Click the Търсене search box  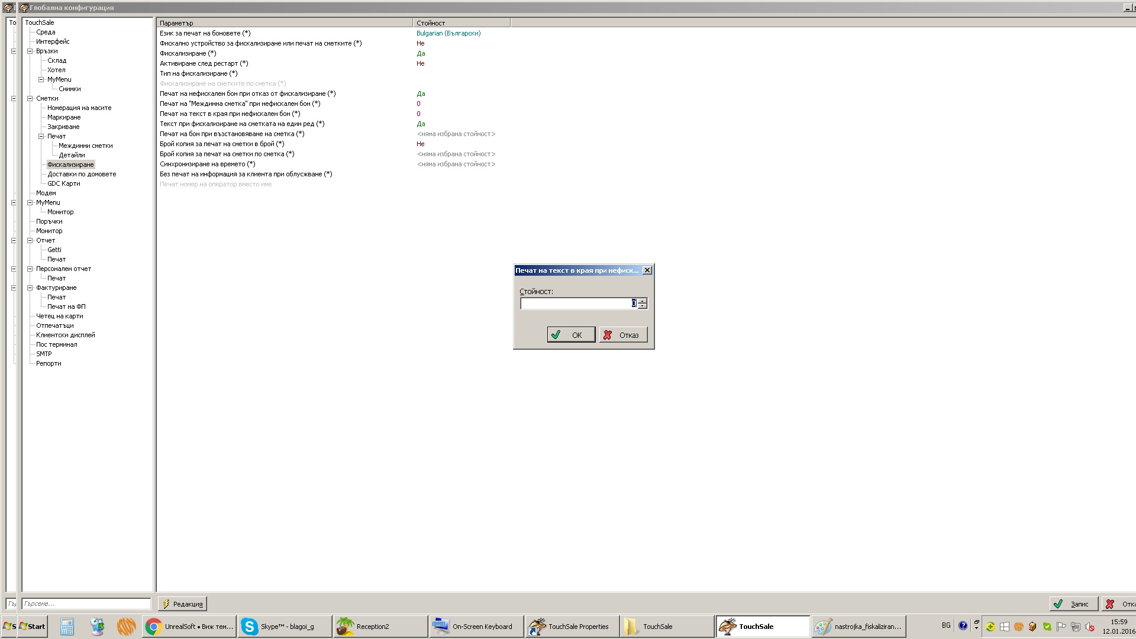[x=86, y=604]
